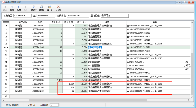Click the 打印 print icon
The width and height of the screenshot is (196, 108).
[x=42, y=7]
